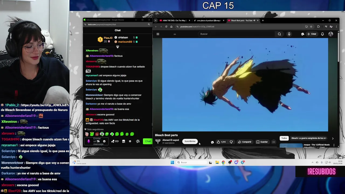Screen dimensions: 345x194
Task: Open the Windows Start menu
Action: tap(172, 162)
